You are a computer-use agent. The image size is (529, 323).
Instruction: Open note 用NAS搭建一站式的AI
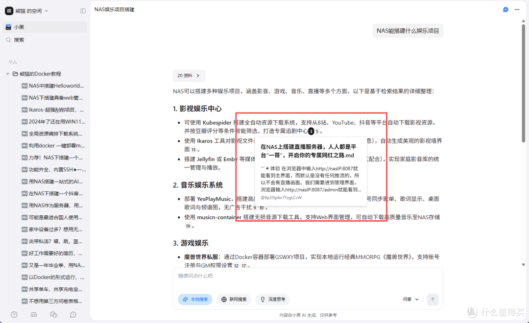(53, 182)
